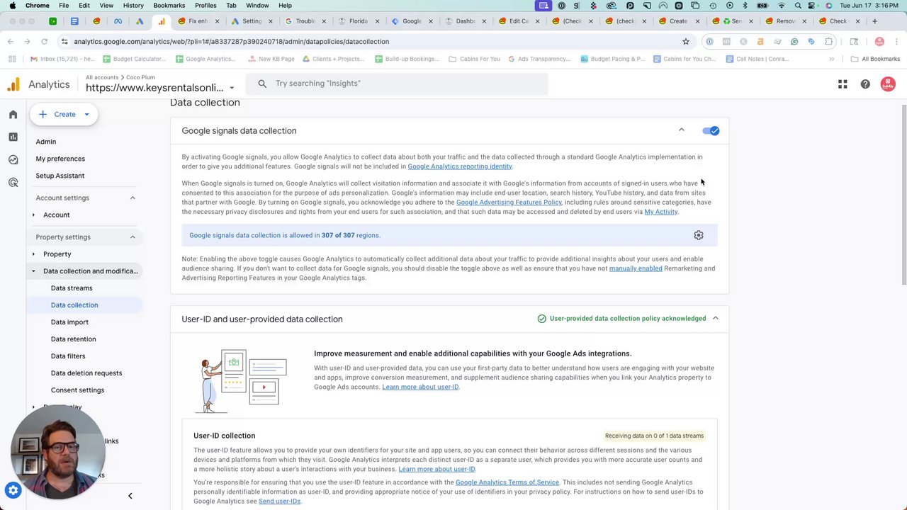Select Data import in the sidebar
The height and width of the screenshot is (510, 907).
click(69, 322)
